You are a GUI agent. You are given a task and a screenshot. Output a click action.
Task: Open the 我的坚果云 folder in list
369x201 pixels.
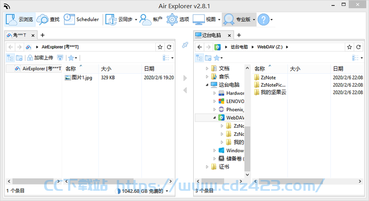click(270, 92)
